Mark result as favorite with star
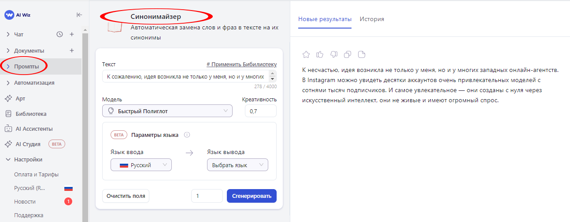Viewport: 570px width, 222px height. click(x=306, y=54)
